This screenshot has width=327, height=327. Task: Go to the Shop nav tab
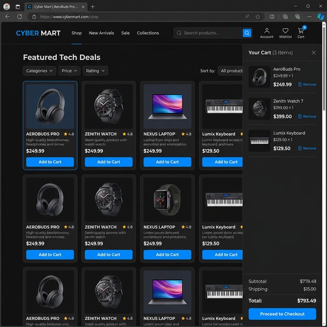coord(77,33)
